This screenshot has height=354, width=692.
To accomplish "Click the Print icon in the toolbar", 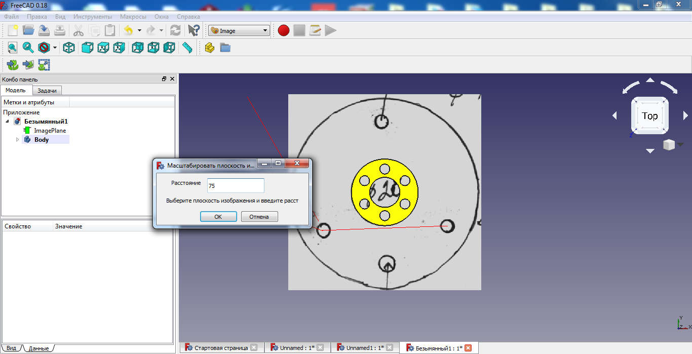I will click(x=60, y=30).
